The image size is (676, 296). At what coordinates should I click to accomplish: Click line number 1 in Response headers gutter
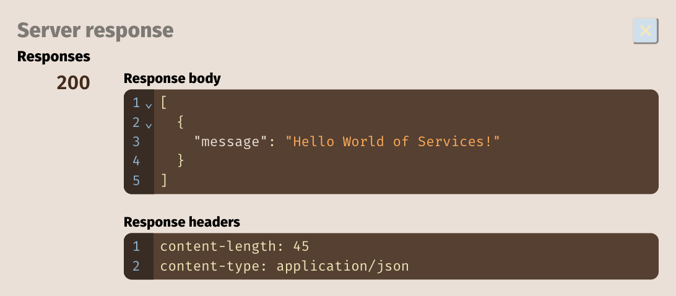[136, 246]
